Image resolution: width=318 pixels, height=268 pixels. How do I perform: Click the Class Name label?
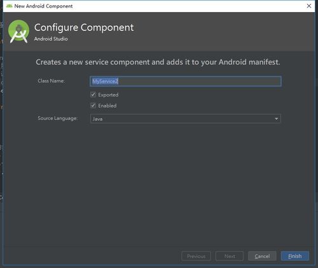(x=51, y=81)
